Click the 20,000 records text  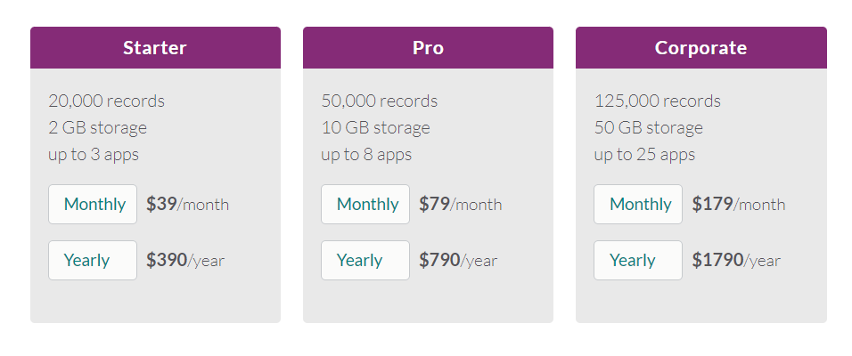106,101
